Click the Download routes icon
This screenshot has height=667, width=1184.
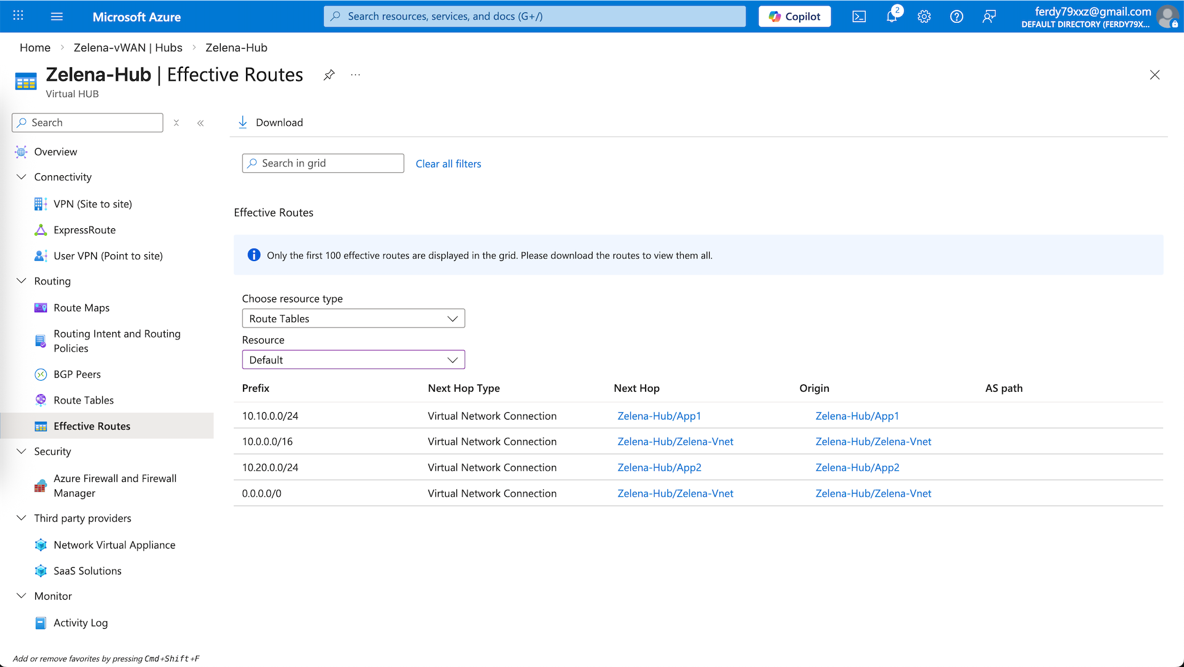pos(243,122)
